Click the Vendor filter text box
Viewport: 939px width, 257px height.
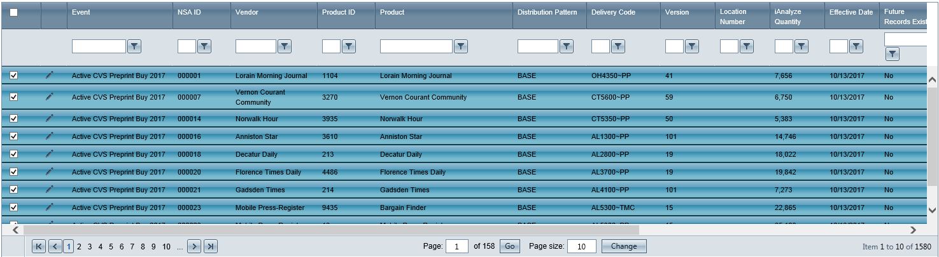[256, 46]
